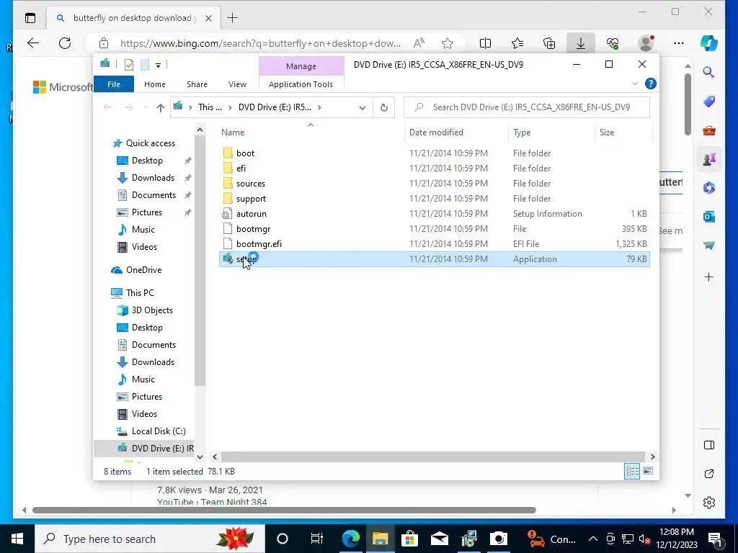This screenshot has width=738, height=553.
Task: Go up one folder level arrow
Action: [x=160, y=108]
